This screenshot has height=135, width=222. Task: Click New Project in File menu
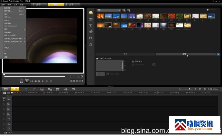click(7, 8)
